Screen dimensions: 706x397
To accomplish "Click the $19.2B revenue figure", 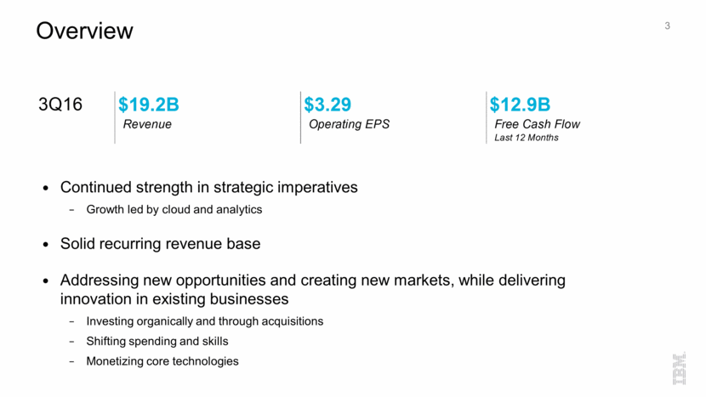I will tap(148, 105).
